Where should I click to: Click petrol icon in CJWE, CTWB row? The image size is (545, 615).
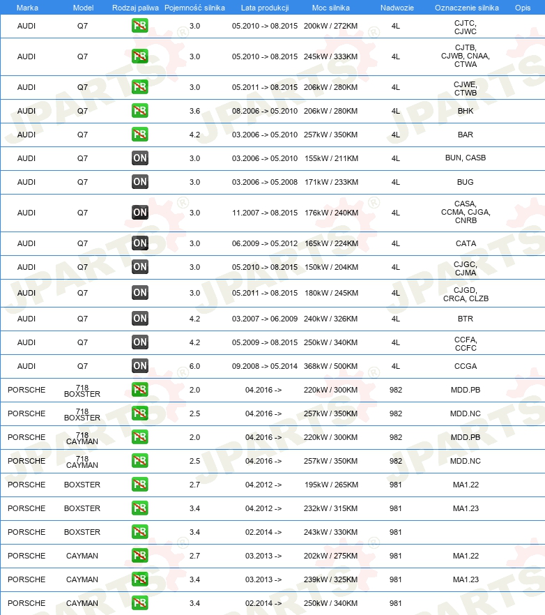(x=139, y=87)
